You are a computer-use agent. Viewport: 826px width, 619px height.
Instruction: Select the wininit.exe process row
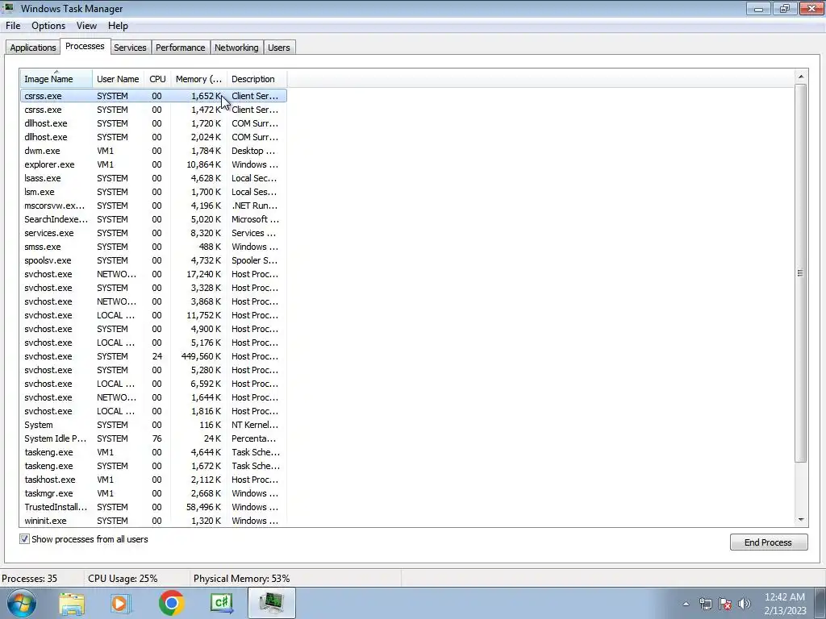153,520
